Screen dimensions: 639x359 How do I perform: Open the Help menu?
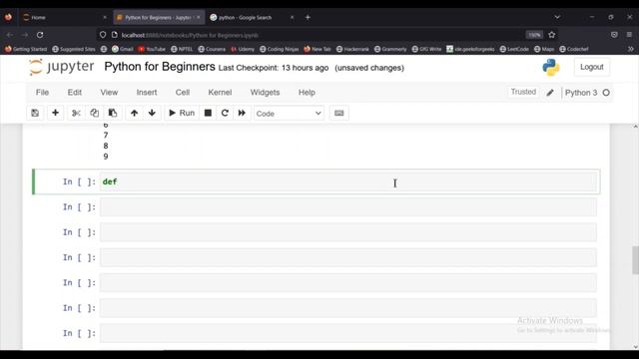(x=307, y=93)
